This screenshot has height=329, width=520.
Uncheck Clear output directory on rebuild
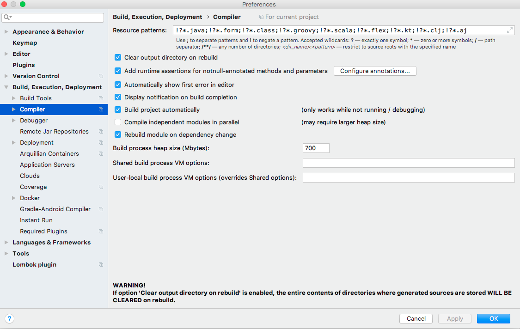point(118,57)
